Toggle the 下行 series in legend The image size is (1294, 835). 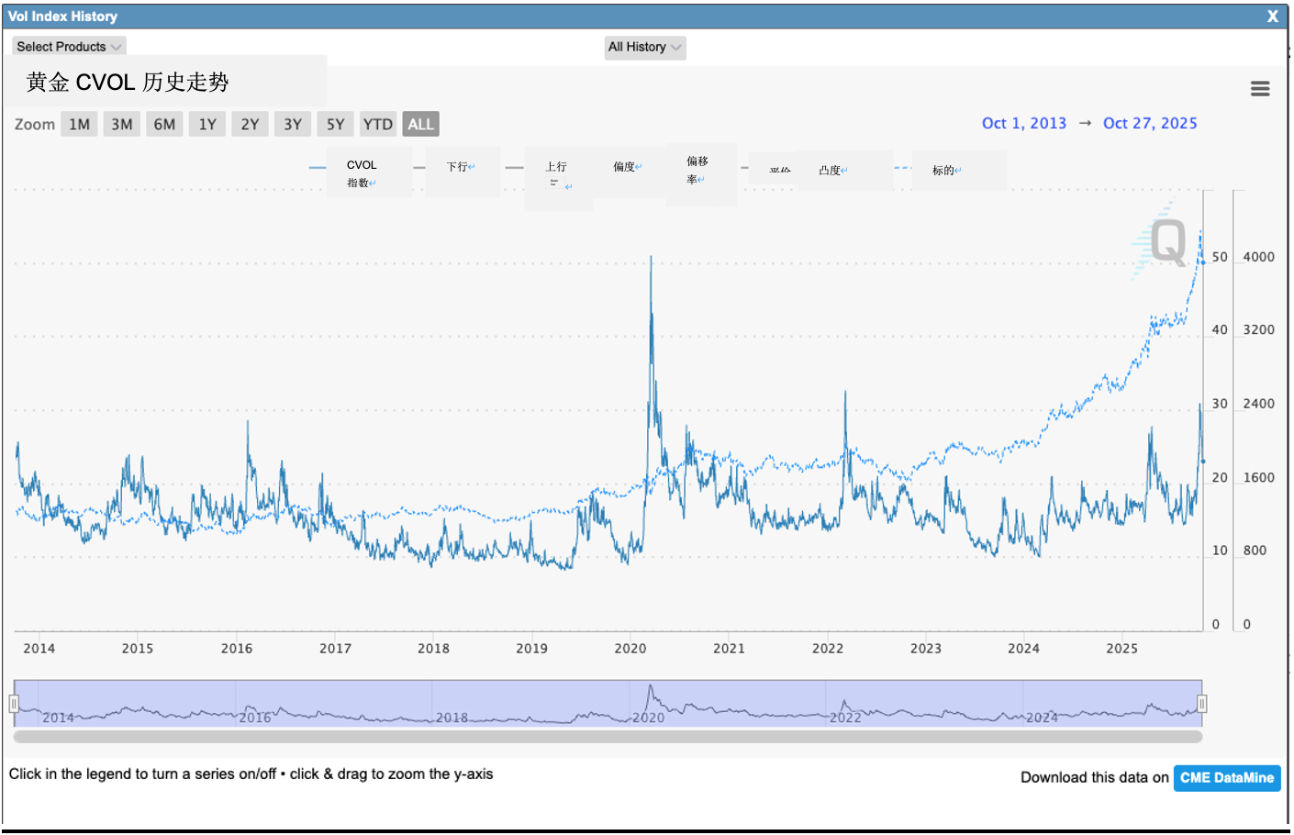coord(459,167)
